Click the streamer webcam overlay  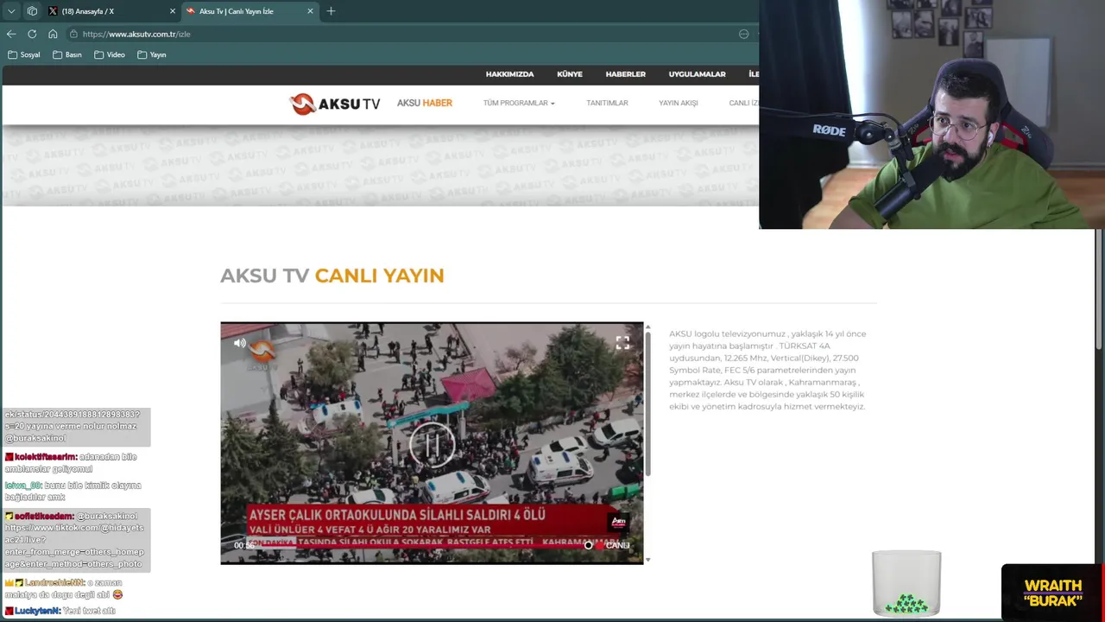click(x=931, y=114)
